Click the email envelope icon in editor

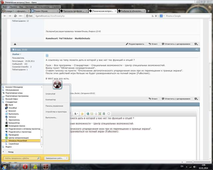[x=92, y=114]
